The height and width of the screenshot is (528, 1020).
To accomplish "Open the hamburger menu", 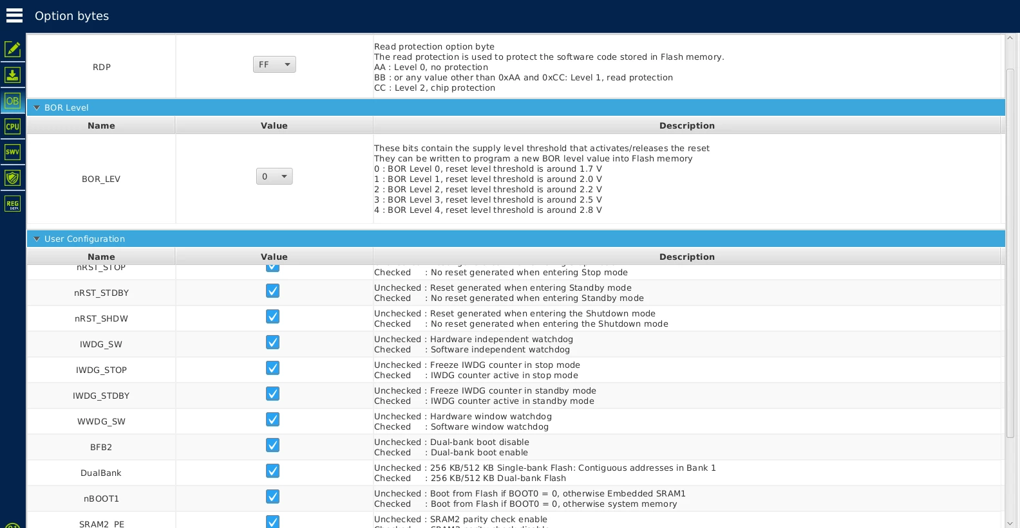I will point(14,15).
